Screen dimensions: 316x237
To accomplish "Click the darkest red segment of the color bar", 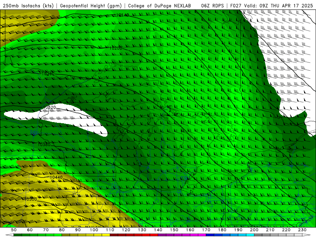I will [x=114, y=235].
